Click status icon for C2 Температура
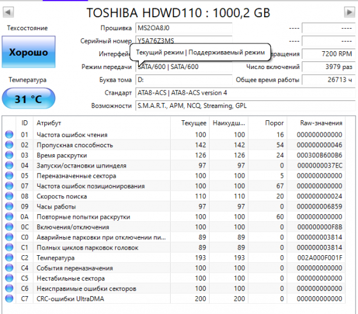The height and width of the screenshot is (314, 358). click(x=9, y=258)
